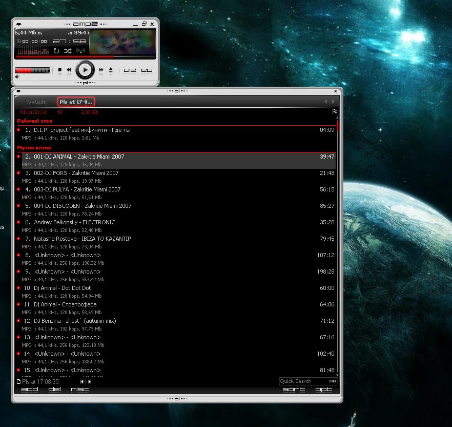Viewport: 452px width, 427px height.
Task: Click the red marker dot beside track 6
Action: (19, 222)
